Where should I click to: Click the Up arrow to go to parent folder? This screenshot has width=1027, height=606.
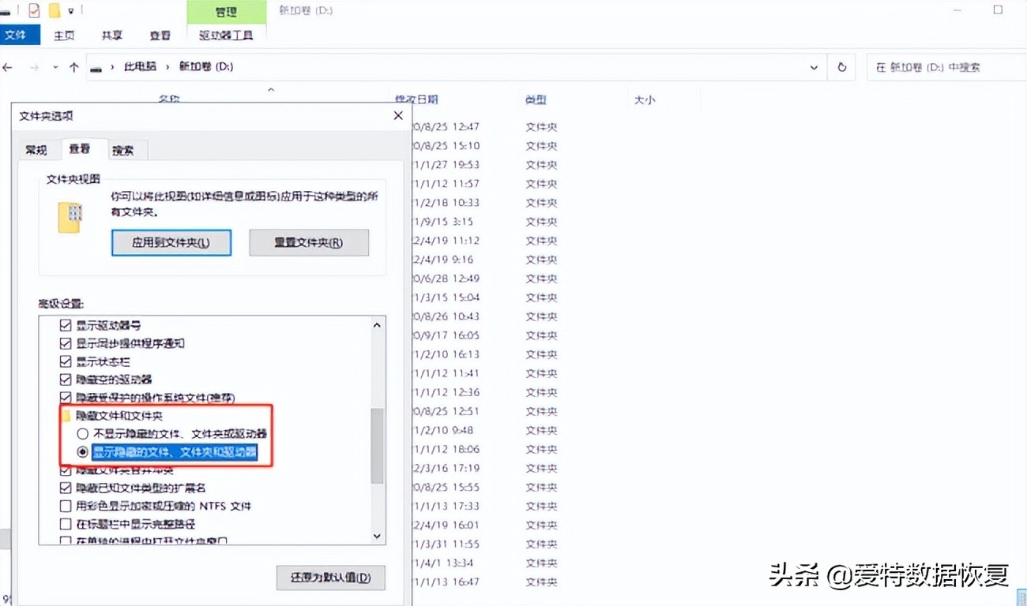[73, 67]
